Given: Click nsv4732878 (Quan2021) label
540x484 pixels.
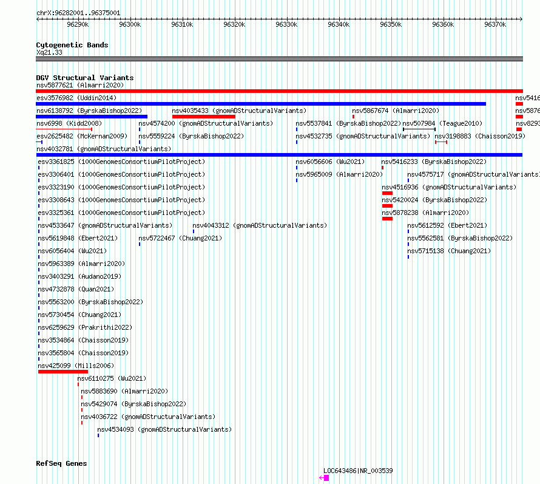Looking at the screenshot, I should click(x=76, y=289).
